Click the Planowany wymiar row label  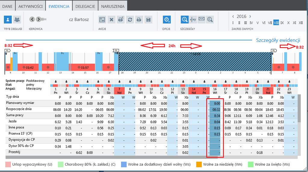(20, 103)
